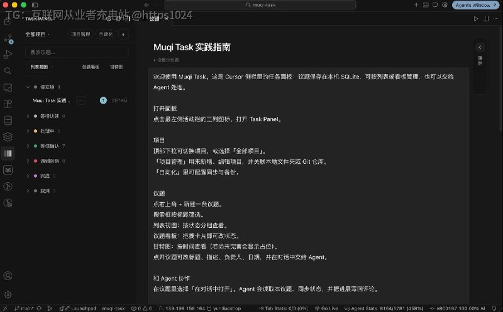Screen dimensions: 503x312
Task: Create new issue with the plus button
Action: click(123, 35)
